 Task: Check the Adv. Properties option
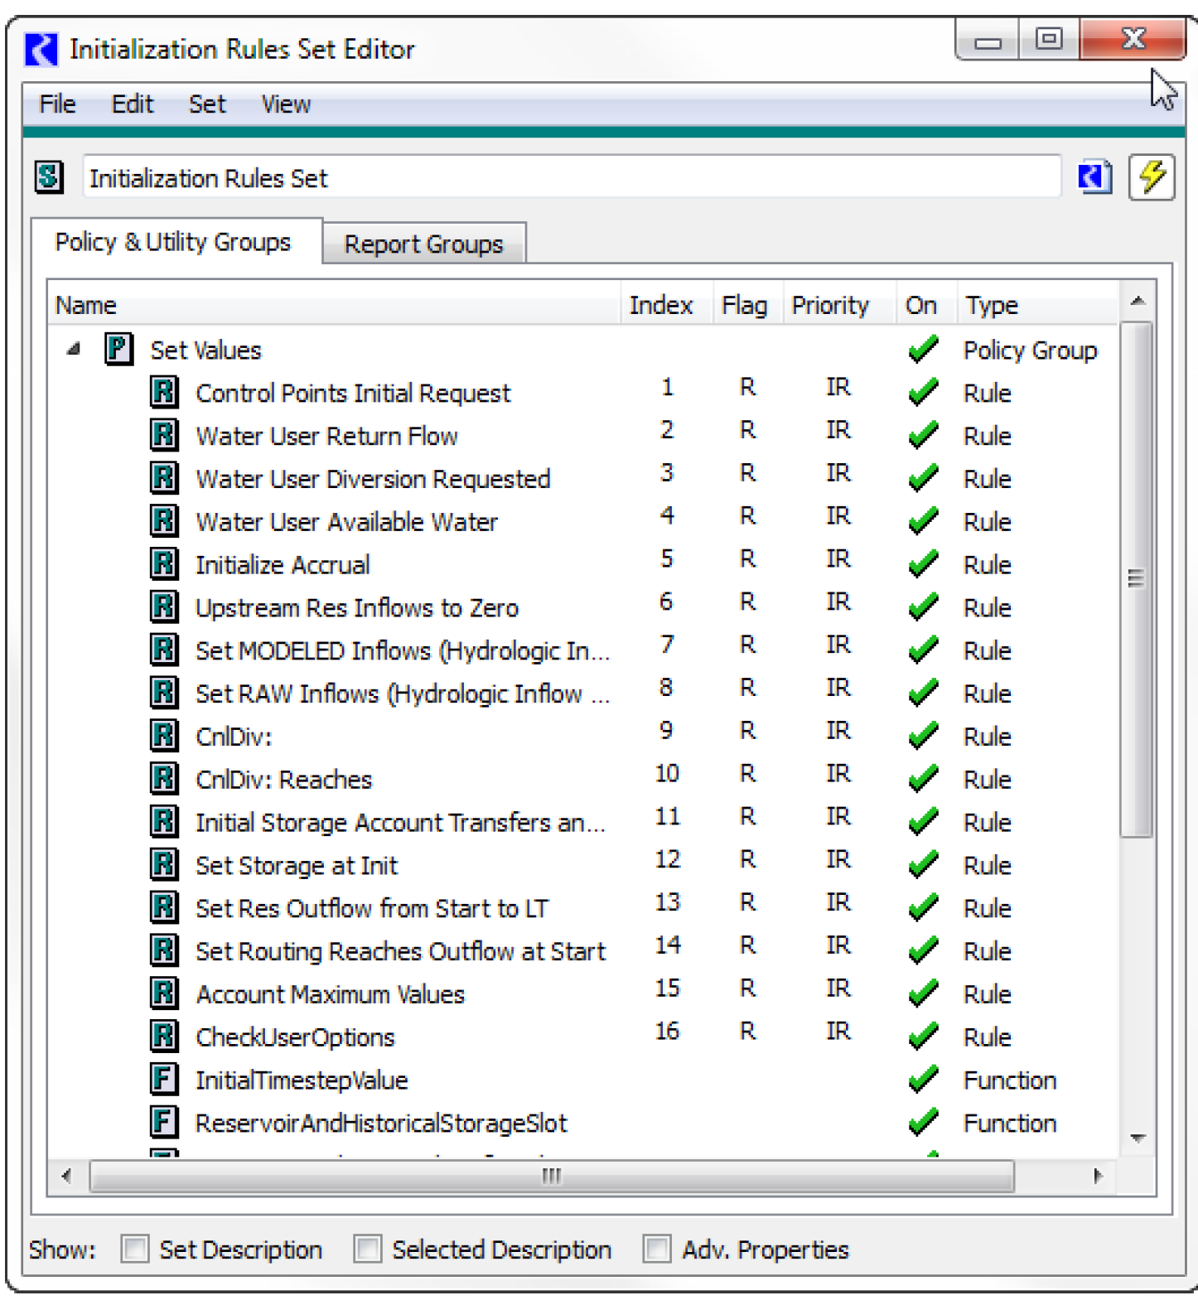point(657,1249)
